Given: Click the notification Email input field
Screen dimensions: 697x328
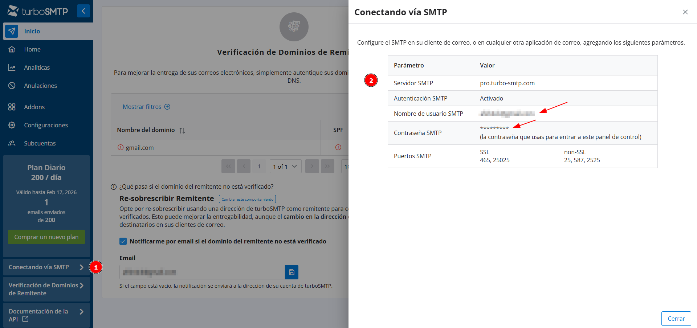Looking at the screenshot, I should pyautogui.click(x=202, y=272).
